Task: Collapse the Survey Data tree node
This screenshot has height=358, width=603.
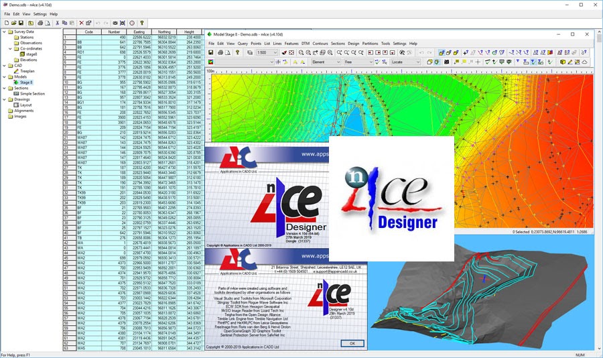Action: click(5, 32)
